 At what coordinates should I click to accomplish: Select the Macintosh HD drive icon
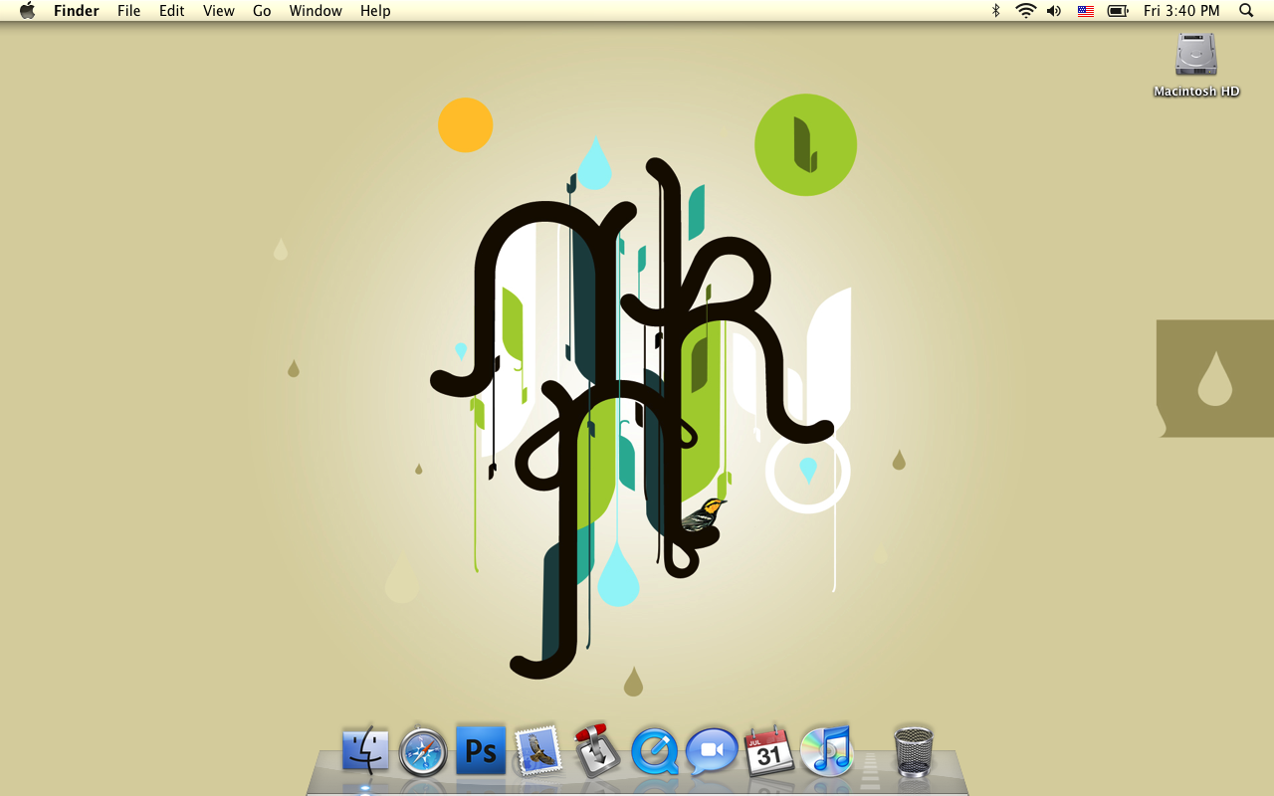tap(1195, 55)
